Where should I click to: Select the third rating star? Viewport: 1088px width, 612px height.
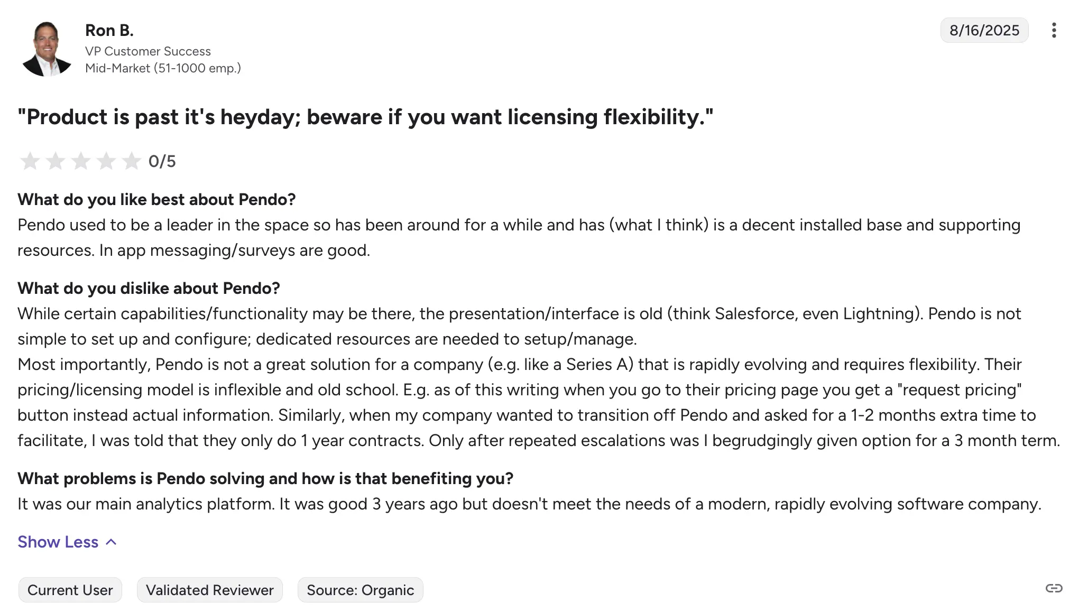point(80,161)
